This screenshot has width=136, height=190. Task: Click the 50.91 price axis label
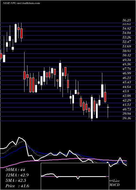(127, 51)
